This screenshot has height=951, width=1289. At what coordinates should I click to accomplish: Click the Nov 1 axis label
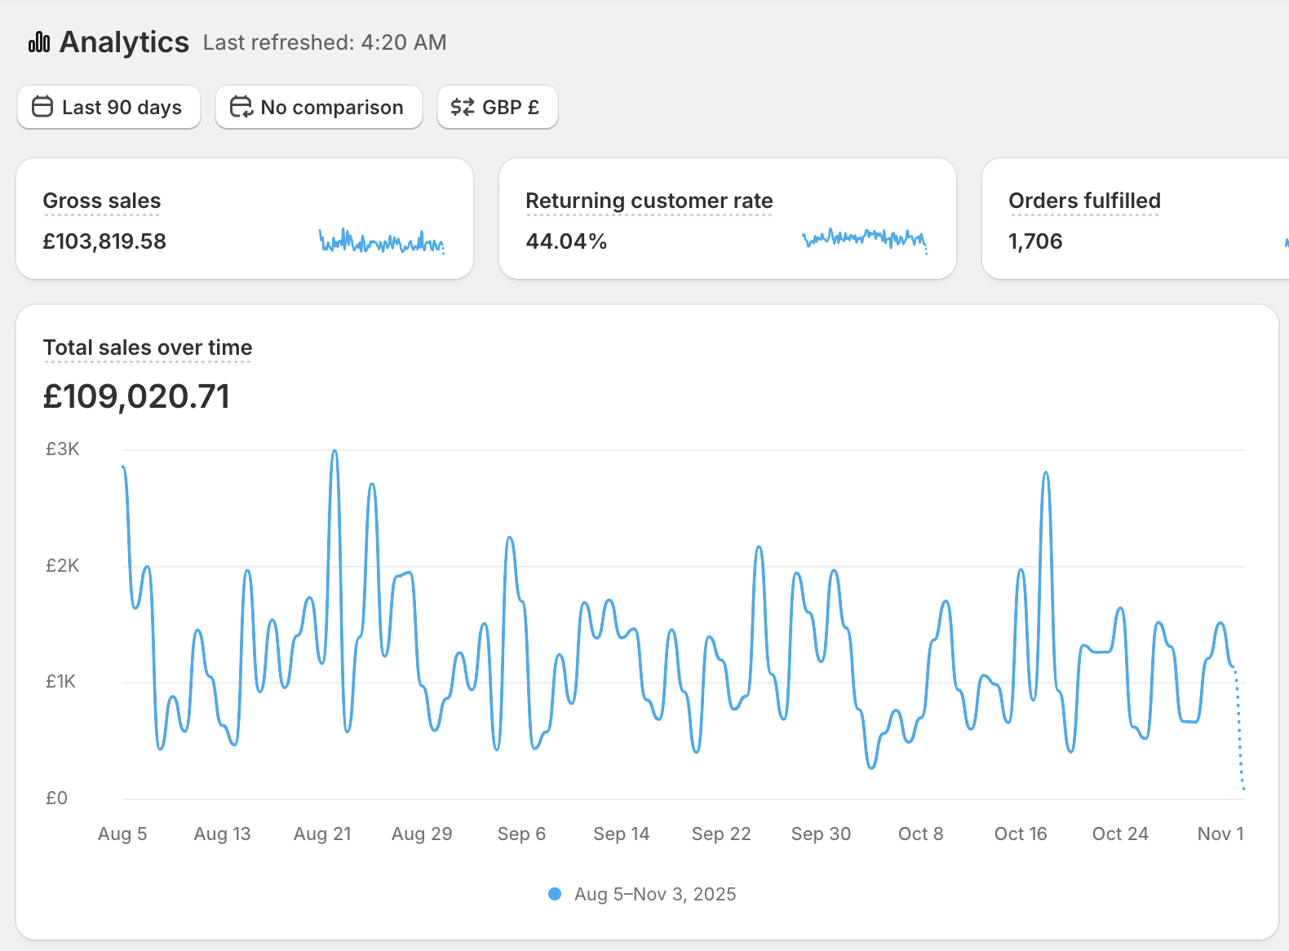[x=1220, y=834]
